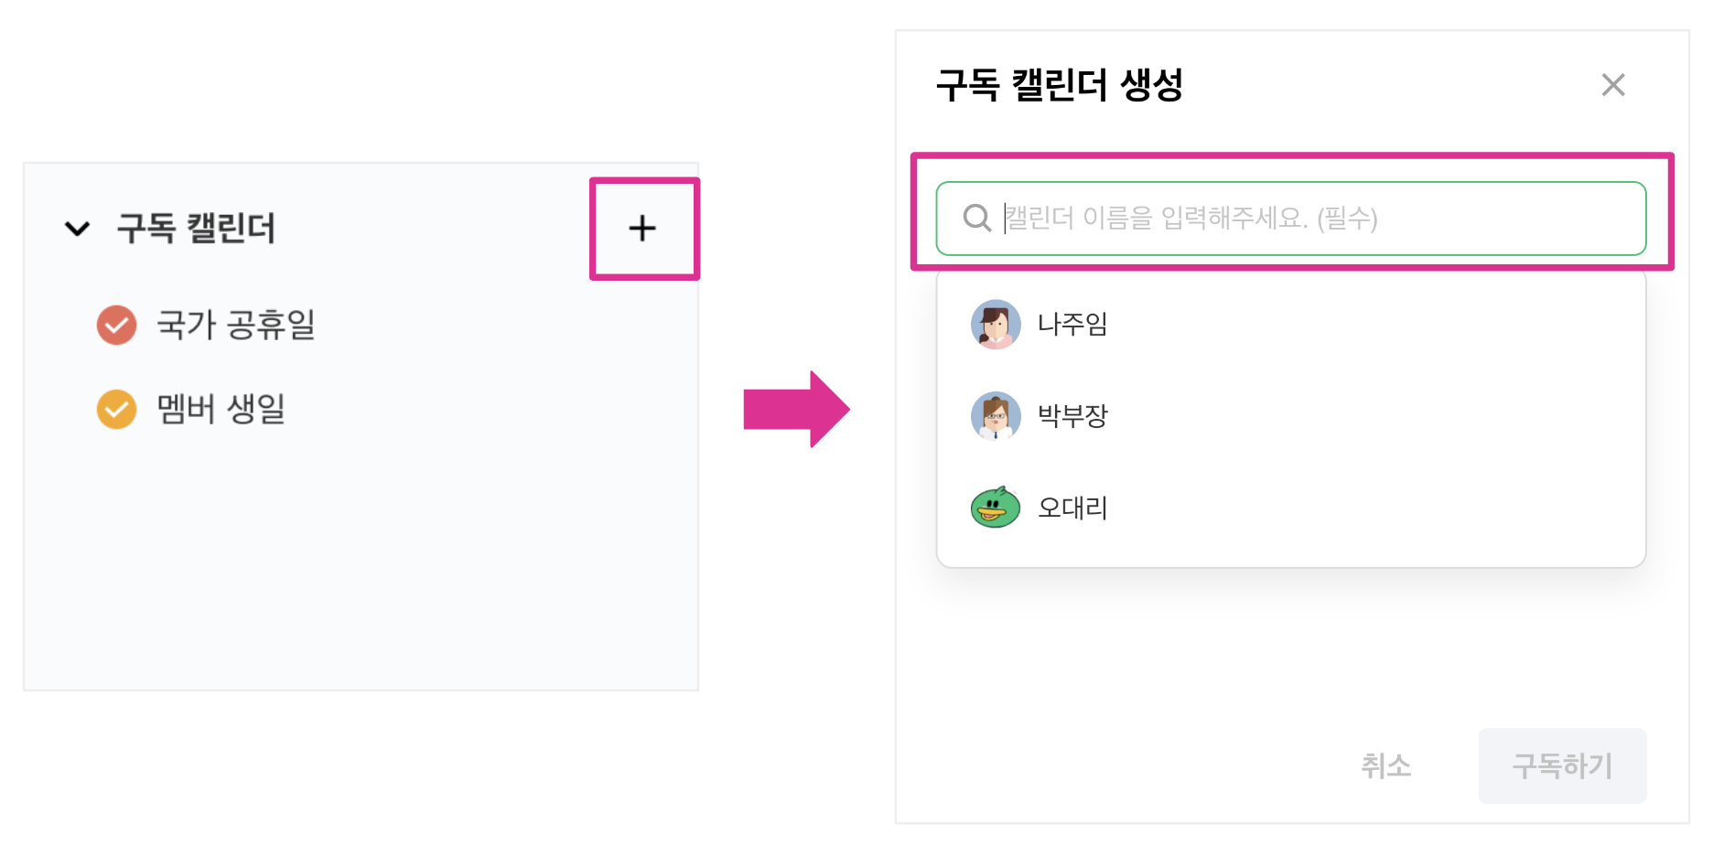Collapse the 구독 캘린더 section chevron
Image resolution: width=1713 pixels, height=845 pixels.
point(78,229)
